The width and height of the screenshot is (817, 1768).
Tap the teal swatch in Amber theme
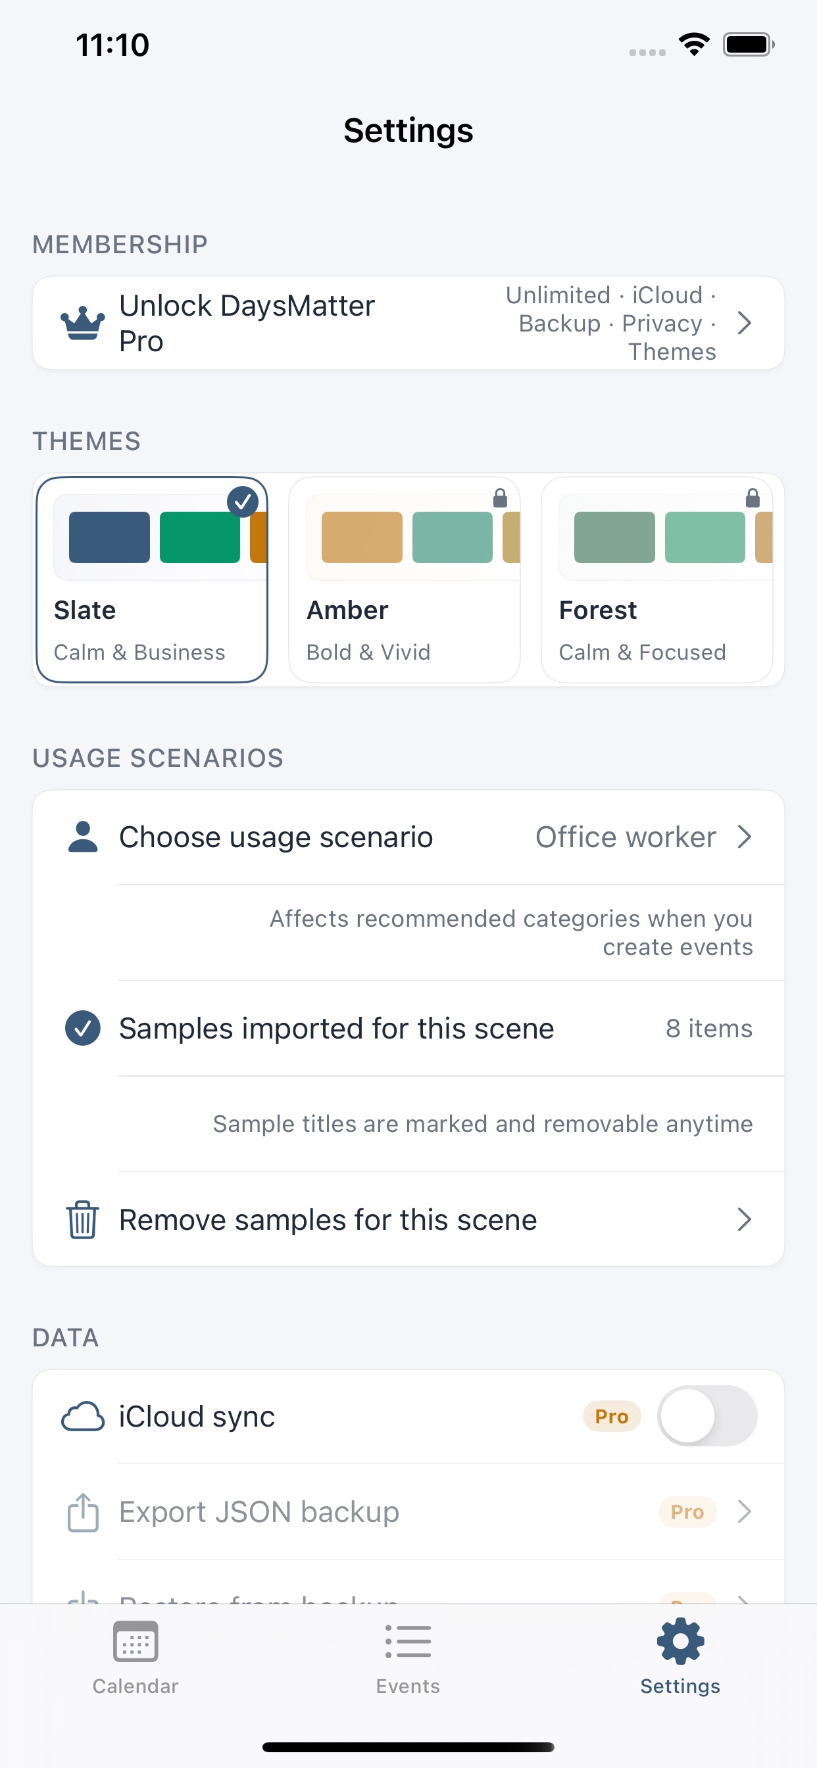point(453,537)
